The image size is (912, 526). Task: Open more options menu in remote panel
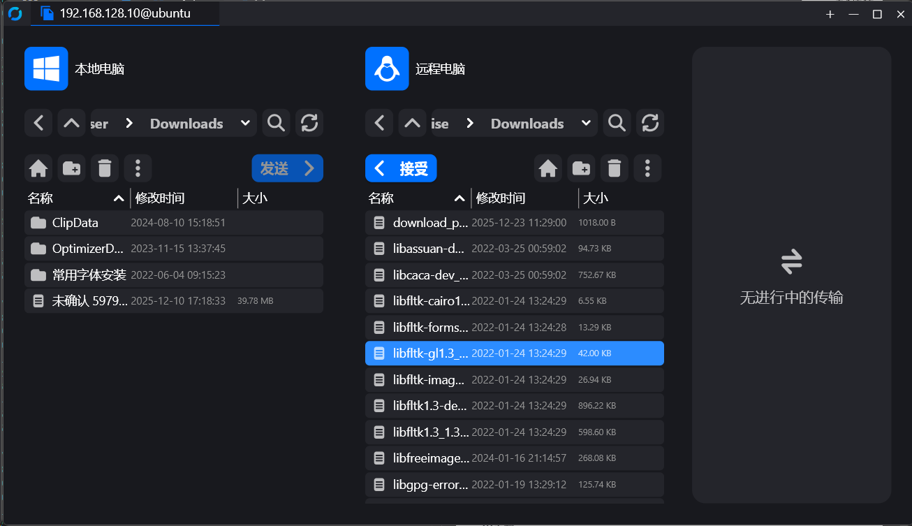click(x=647, y=168)
